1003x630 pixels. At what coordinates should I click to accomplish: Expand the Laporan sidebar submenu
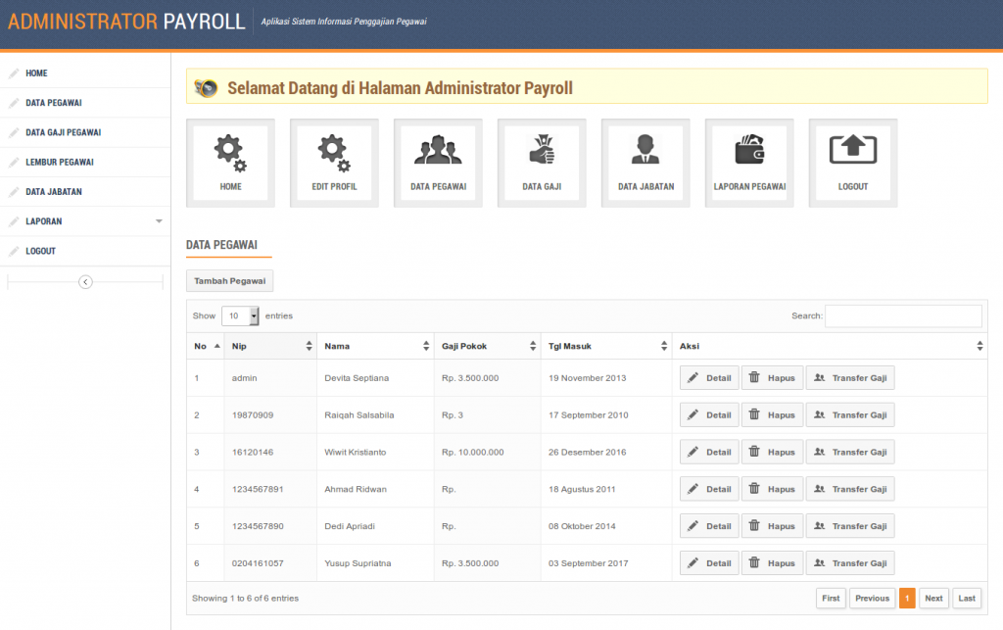pos(85,221)
